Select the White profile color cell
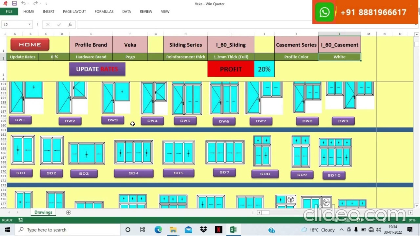420x236 pixels. point(340,57)
